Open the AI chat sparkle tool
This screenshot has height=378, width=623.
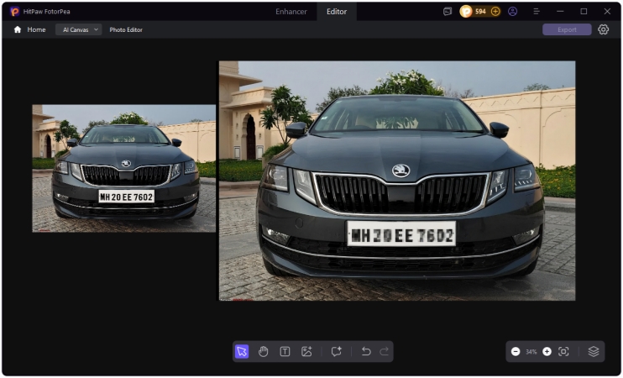point(336,351)
